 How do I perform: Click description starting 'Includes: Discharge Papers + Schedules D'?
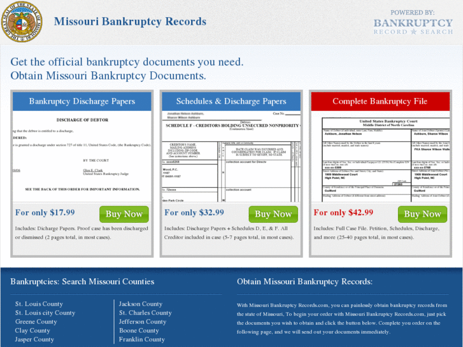(x=229, y=232)
